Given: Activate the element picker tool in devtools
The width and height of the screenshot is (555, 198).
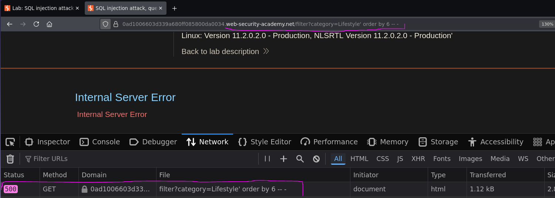Looking at the screenshot, I should coord(10,142).
